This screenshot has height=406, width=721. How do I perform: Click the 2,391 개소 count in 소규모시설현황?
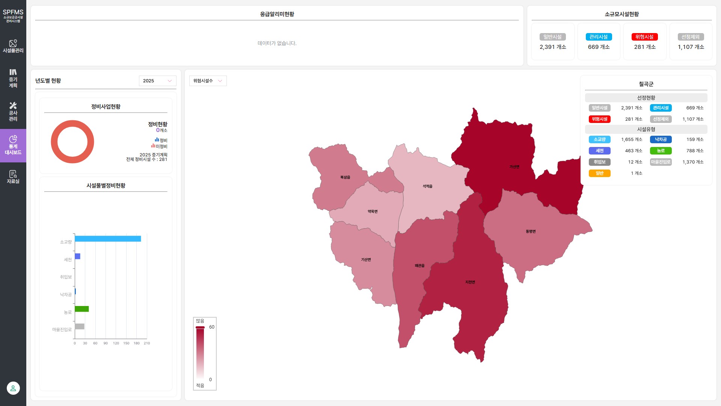coord(553,47)
